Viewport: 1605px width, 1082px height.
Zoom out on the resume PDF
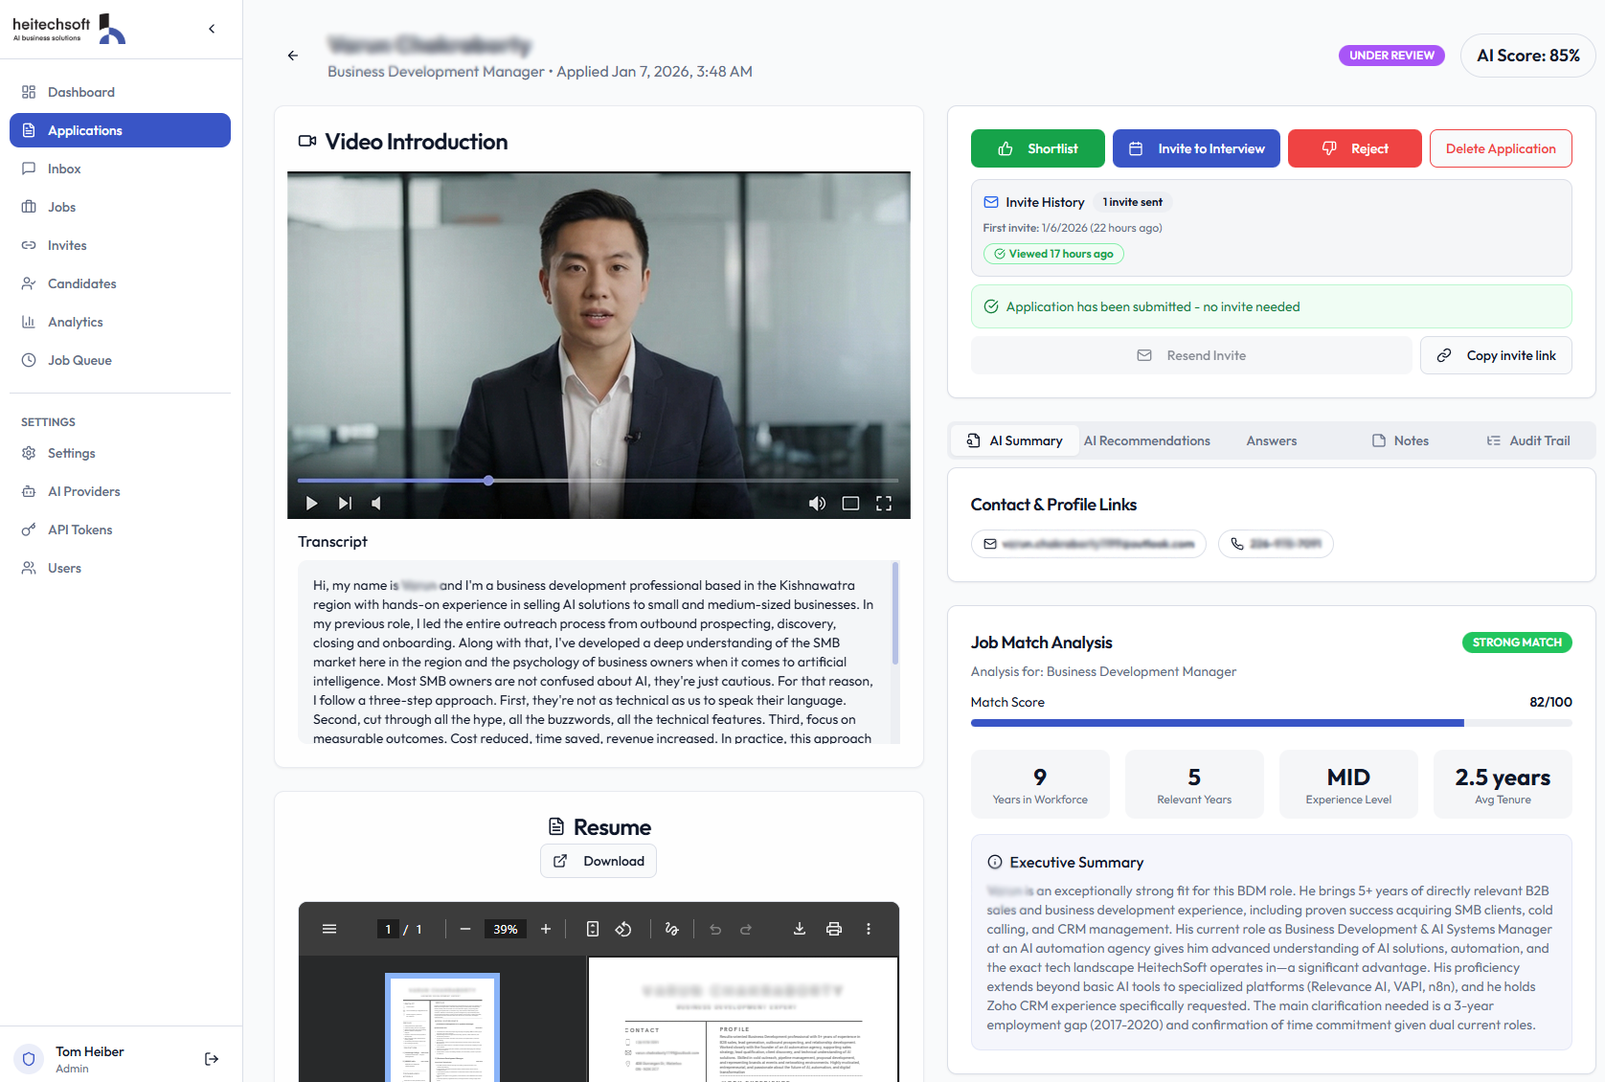click(x=465, y=929)
